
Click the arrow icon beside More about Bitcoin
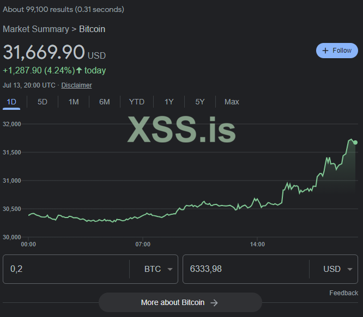pyautogui.click(x=214, y=303)
